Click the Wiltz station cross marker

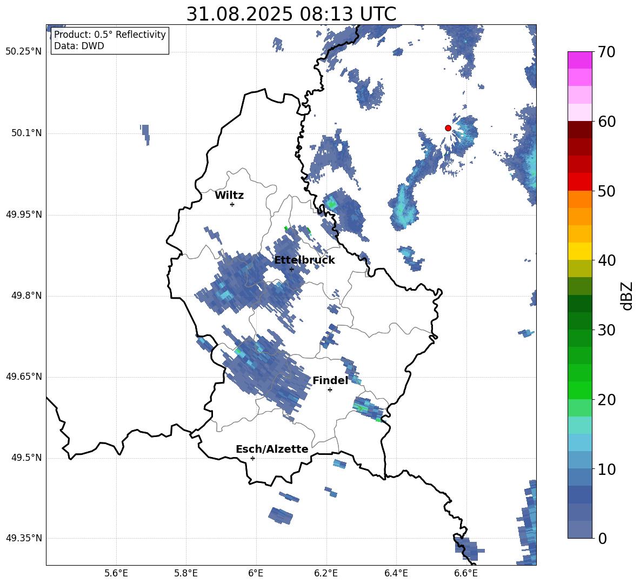click(x=232, y=204)
